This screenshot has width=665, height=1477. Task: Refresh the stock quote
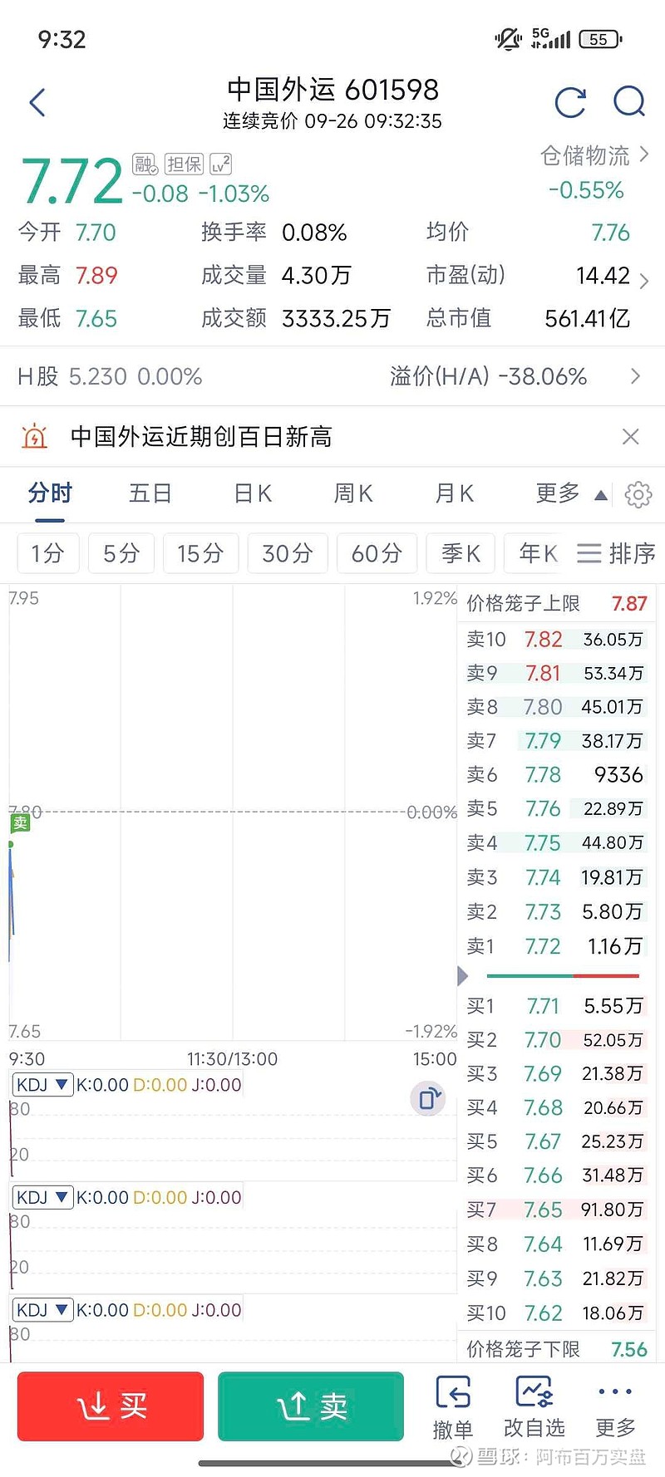click(x=570, y=102)
